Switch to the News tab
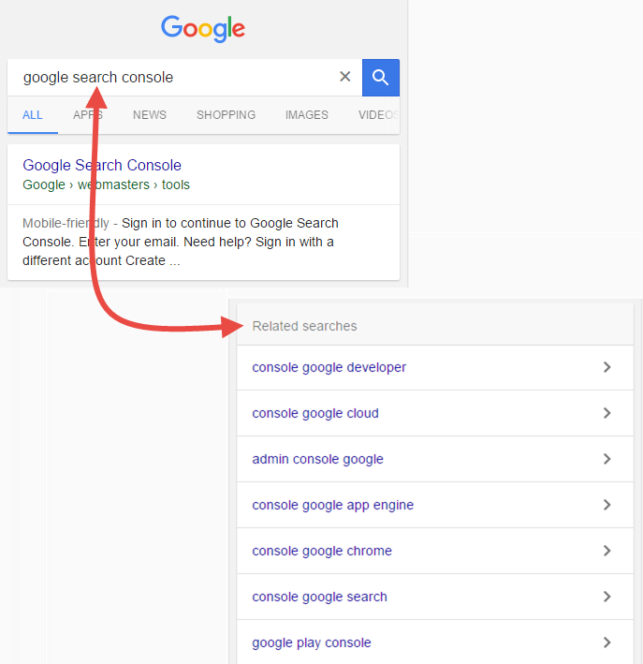The width and height of the screenshot is (643, 664). [150, 115]
